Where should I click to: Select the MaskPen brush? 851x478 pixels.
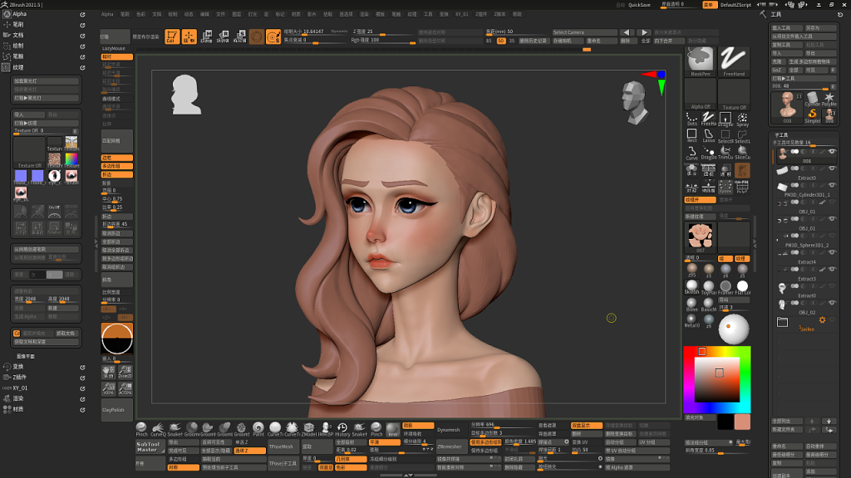coord(698,60)
